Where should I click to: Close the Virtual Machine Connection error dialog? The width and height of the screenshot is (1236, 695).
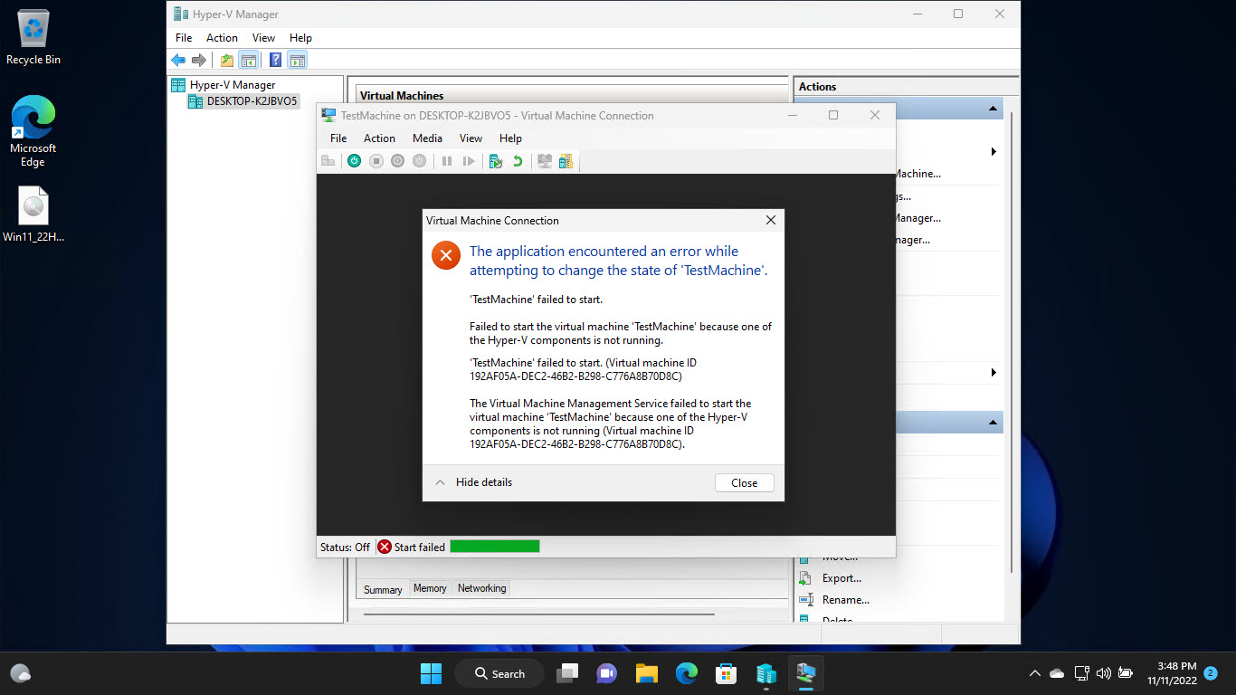[744, 482]
